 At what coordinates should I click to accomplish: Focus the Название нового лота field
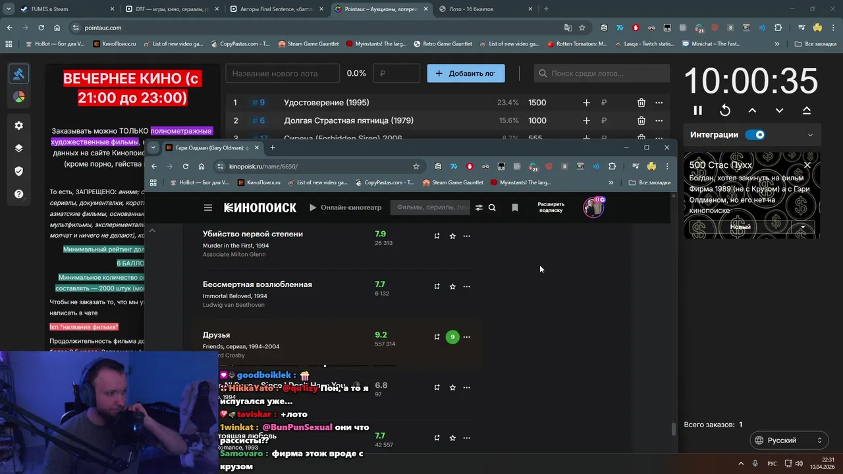(283, 73)
